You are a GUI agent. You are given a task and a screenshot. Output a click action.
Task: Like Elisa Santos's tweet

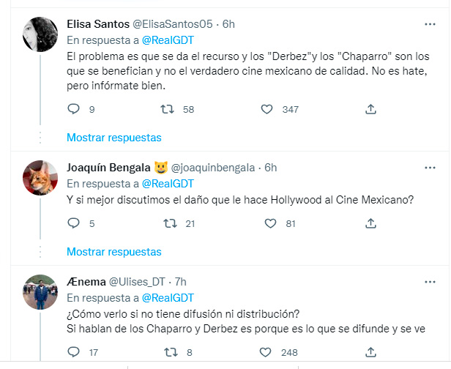[x=268, y=109]
